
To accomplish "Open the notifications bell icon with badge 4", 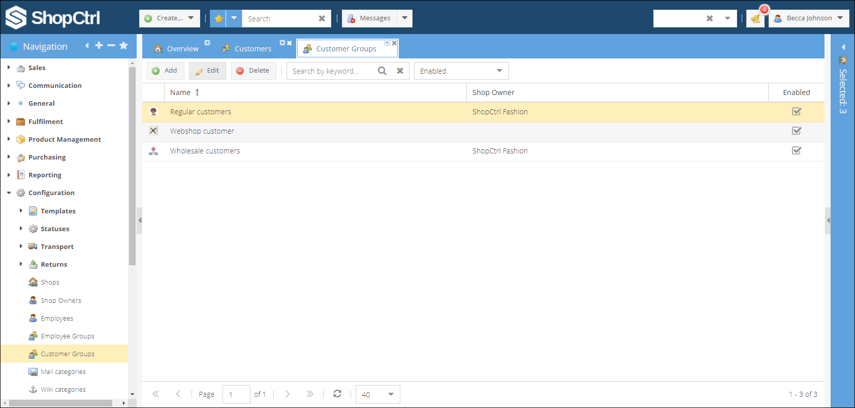I will point(755,18).
